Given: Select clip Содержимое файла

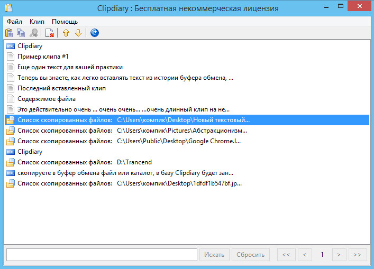Looking at the screenshot, I should point(187,99).
